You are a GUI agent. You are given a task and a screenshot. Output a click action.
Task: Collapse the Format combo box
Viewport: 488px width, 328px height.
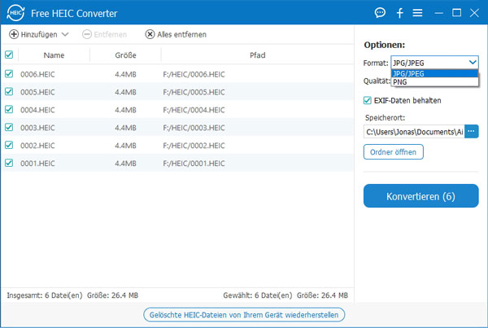pyautogui.click(x=473, y=62)
